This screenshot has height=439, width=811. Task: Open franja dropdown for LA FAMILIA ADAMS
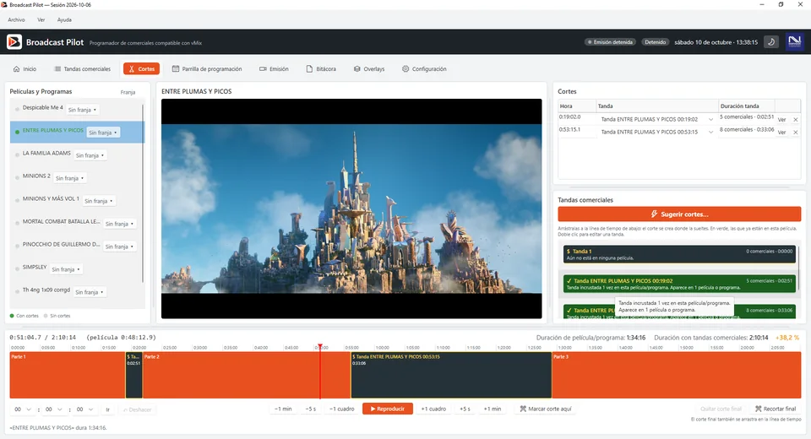(90, 155)
